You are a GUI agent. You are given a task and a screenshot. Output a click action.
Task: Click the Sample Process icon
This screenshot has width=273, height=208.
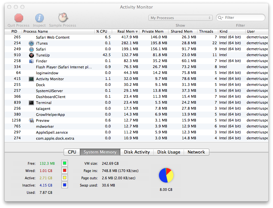(x=63, y=17)
